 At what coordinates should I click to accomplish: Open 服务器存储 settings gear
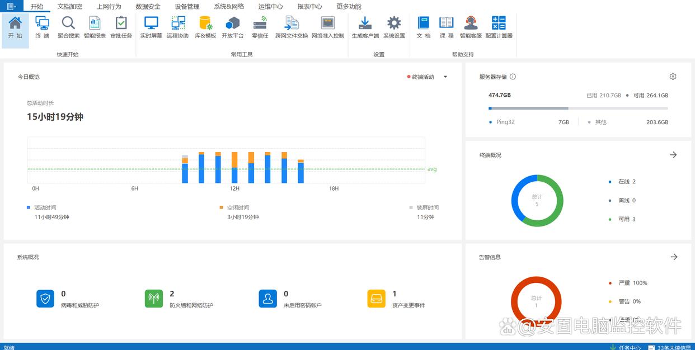click(673, 77)
